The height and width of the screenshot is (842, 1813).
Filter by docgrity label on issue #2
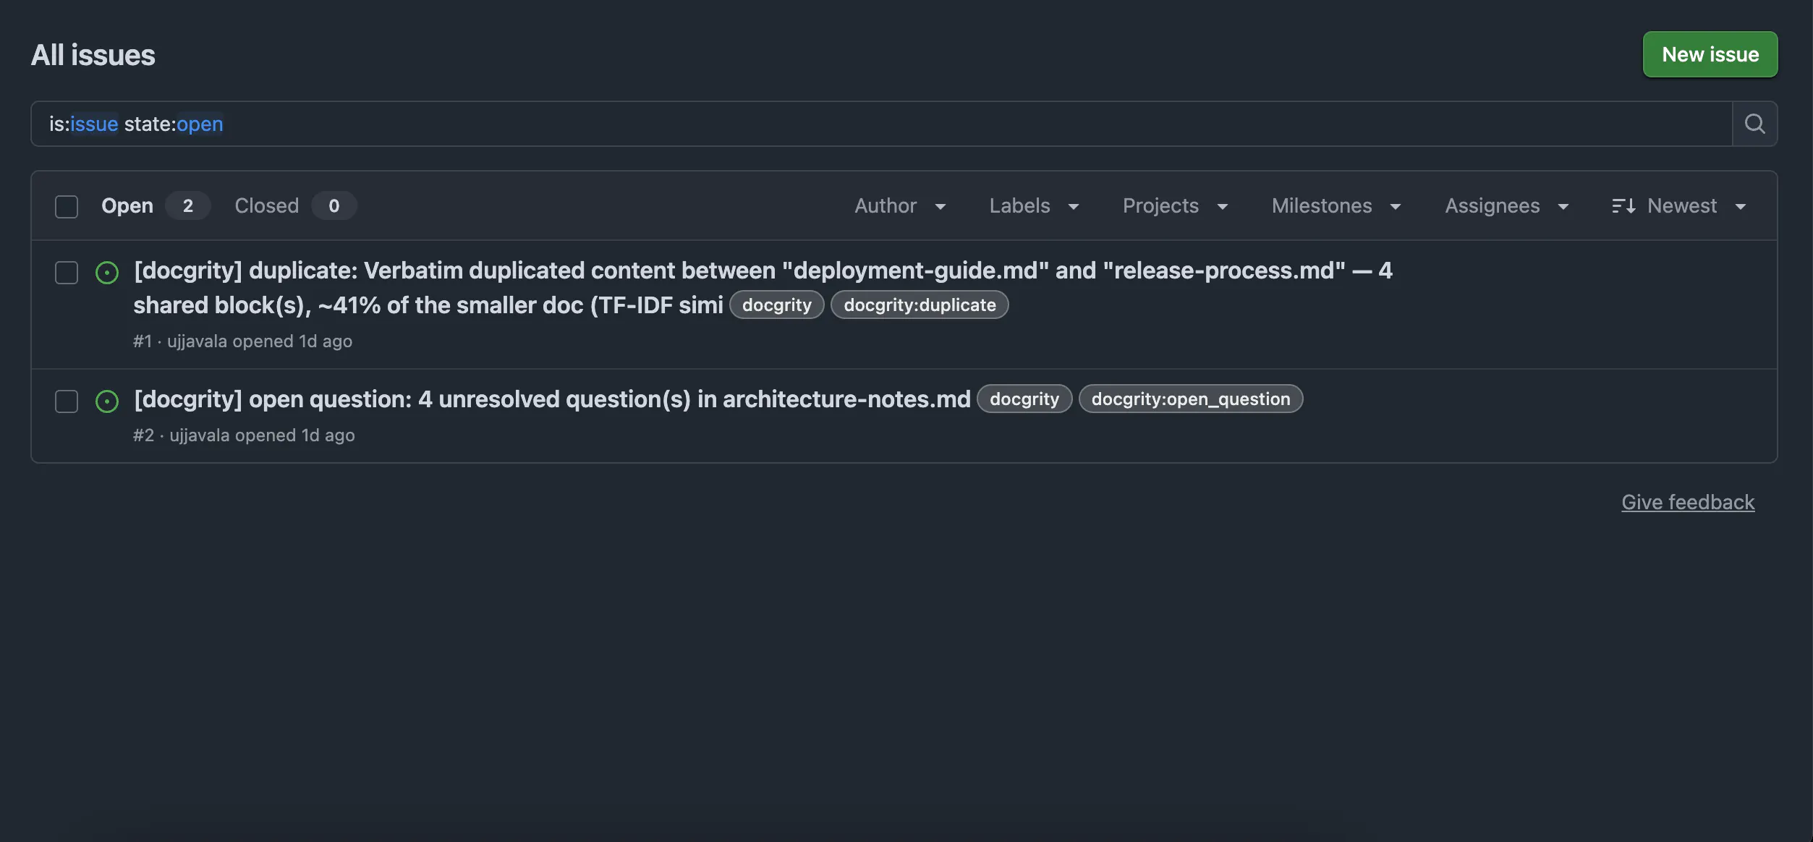pyautogui.click(x=1024, y=399)
